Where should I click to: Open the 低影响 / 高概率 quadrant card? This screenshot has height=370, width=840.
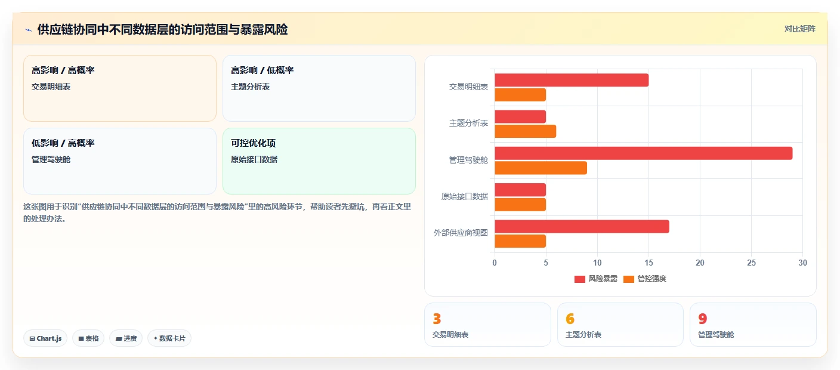120,161
